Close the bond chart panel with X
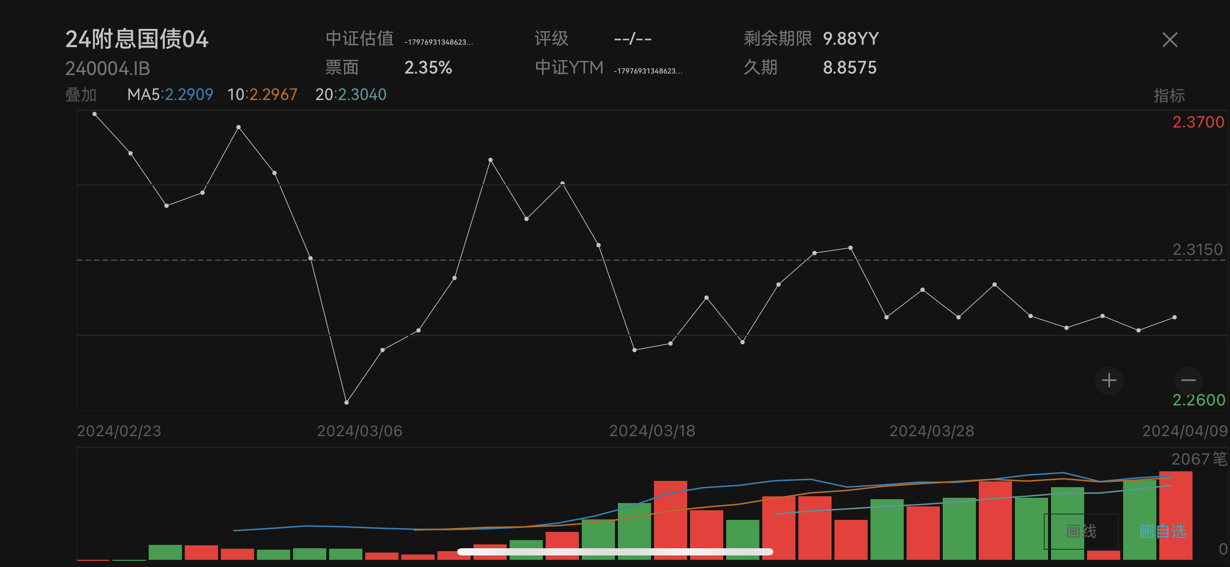 (1169, 39)
